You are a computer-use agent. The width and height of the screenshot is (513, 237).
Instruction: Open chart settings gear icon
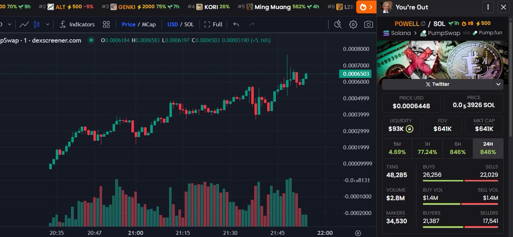353,24
